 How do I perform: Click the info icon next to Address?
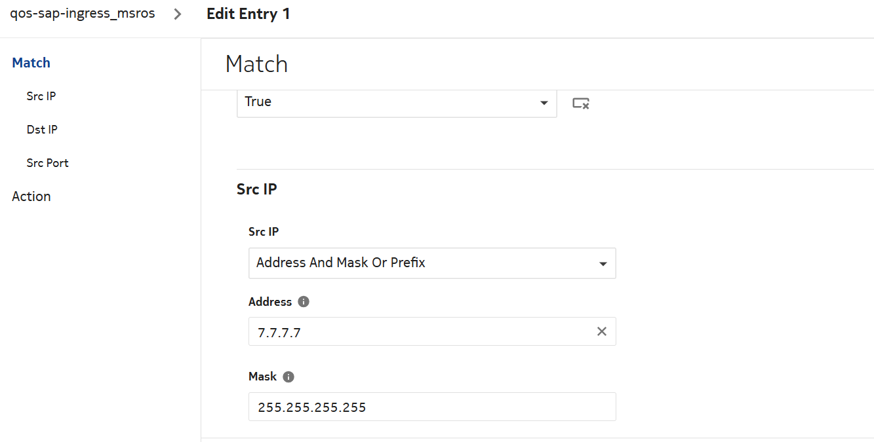point(303,302)
